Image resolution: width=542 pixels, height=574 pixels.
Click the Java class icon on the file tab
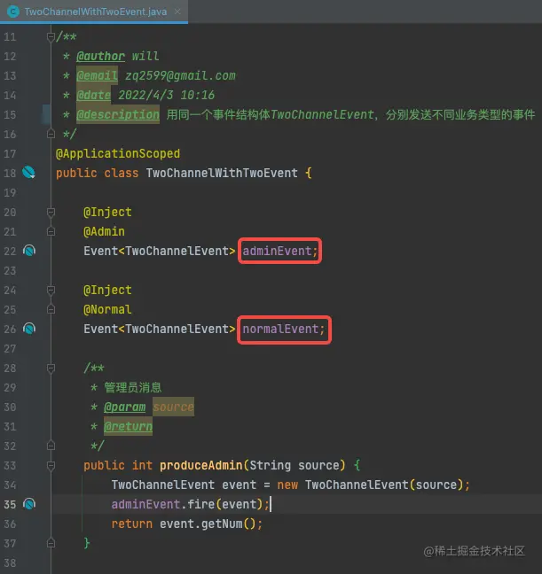pos(13,12)
